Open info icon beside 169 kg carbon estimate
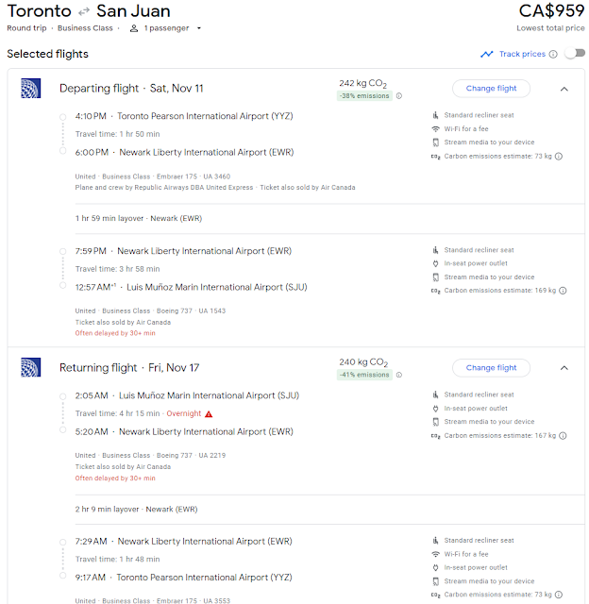Screen dimensions: 589x604 563,291
